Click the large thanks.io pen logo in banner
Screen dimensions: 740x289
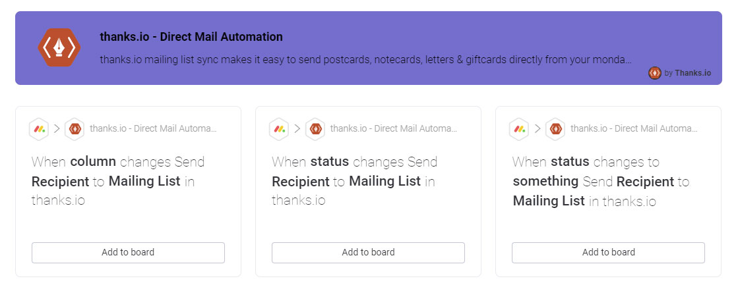point(59,47)
